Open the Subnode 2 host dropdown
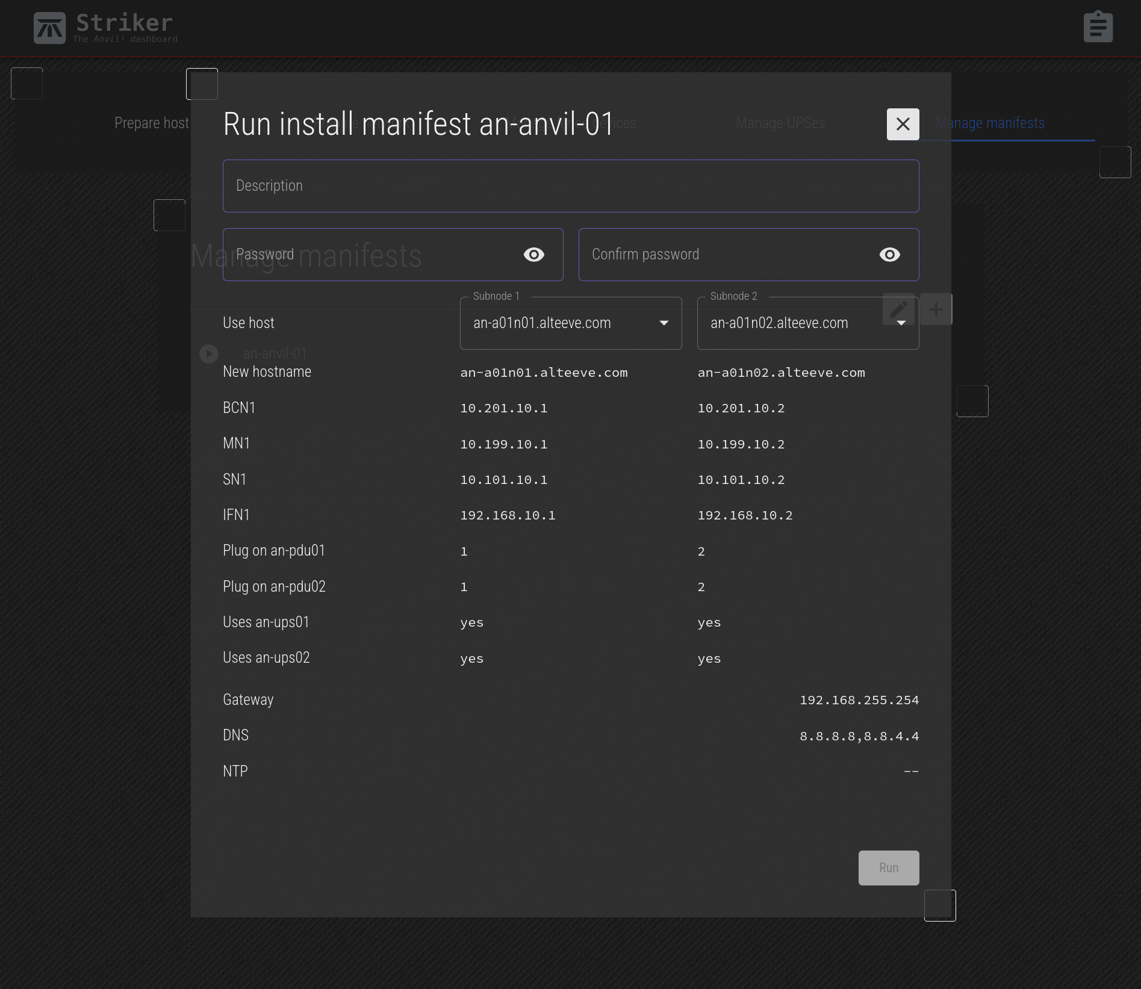The height and width of the screenshot is (989, 1141). point(808,323)
